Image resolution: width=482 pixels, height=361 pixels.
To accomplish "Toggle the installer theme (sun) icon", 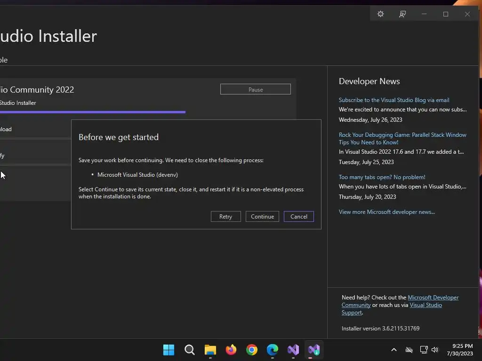I will (x=380, y=14).
